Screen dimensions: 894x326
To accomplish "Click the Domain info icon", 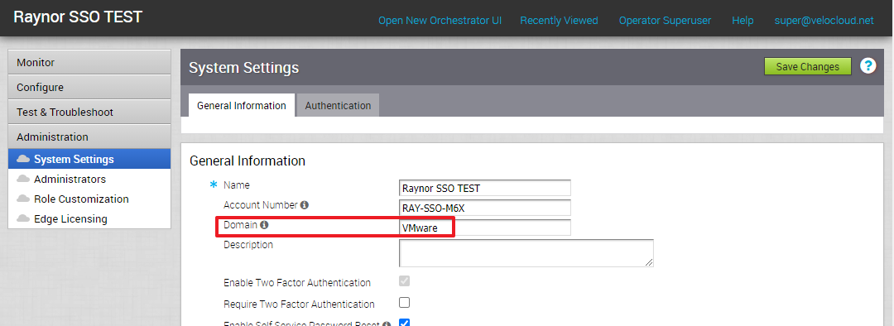I will tap(264, 225).
